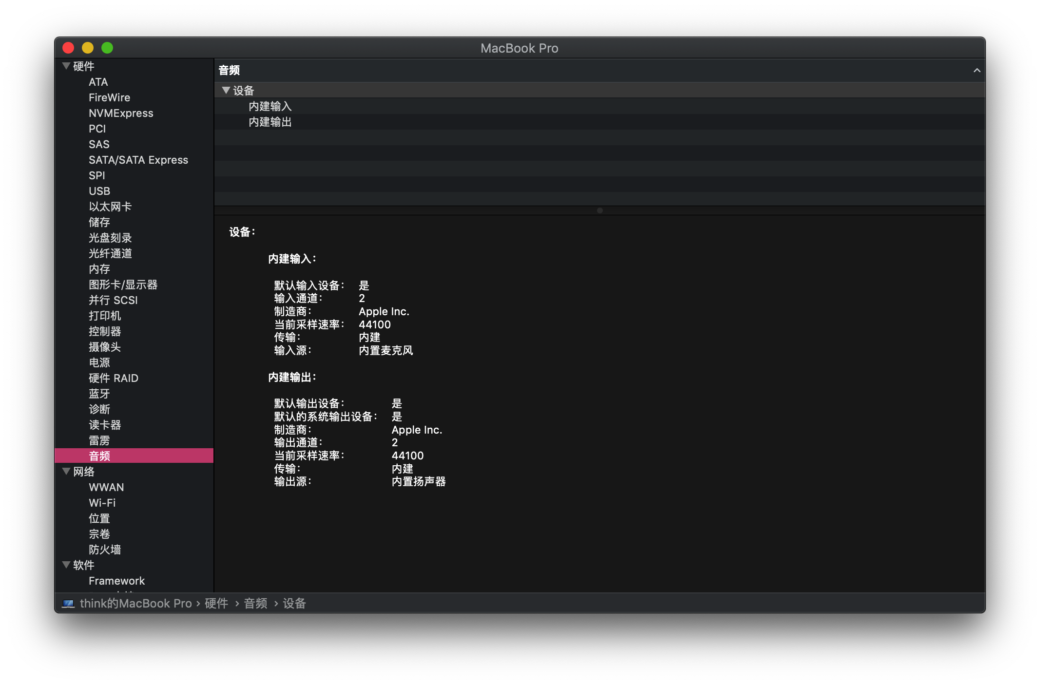Collapse the 网络 network section
Image resolution: width=1040 pixels, height=685 pixels.
[x=66, y=471]
